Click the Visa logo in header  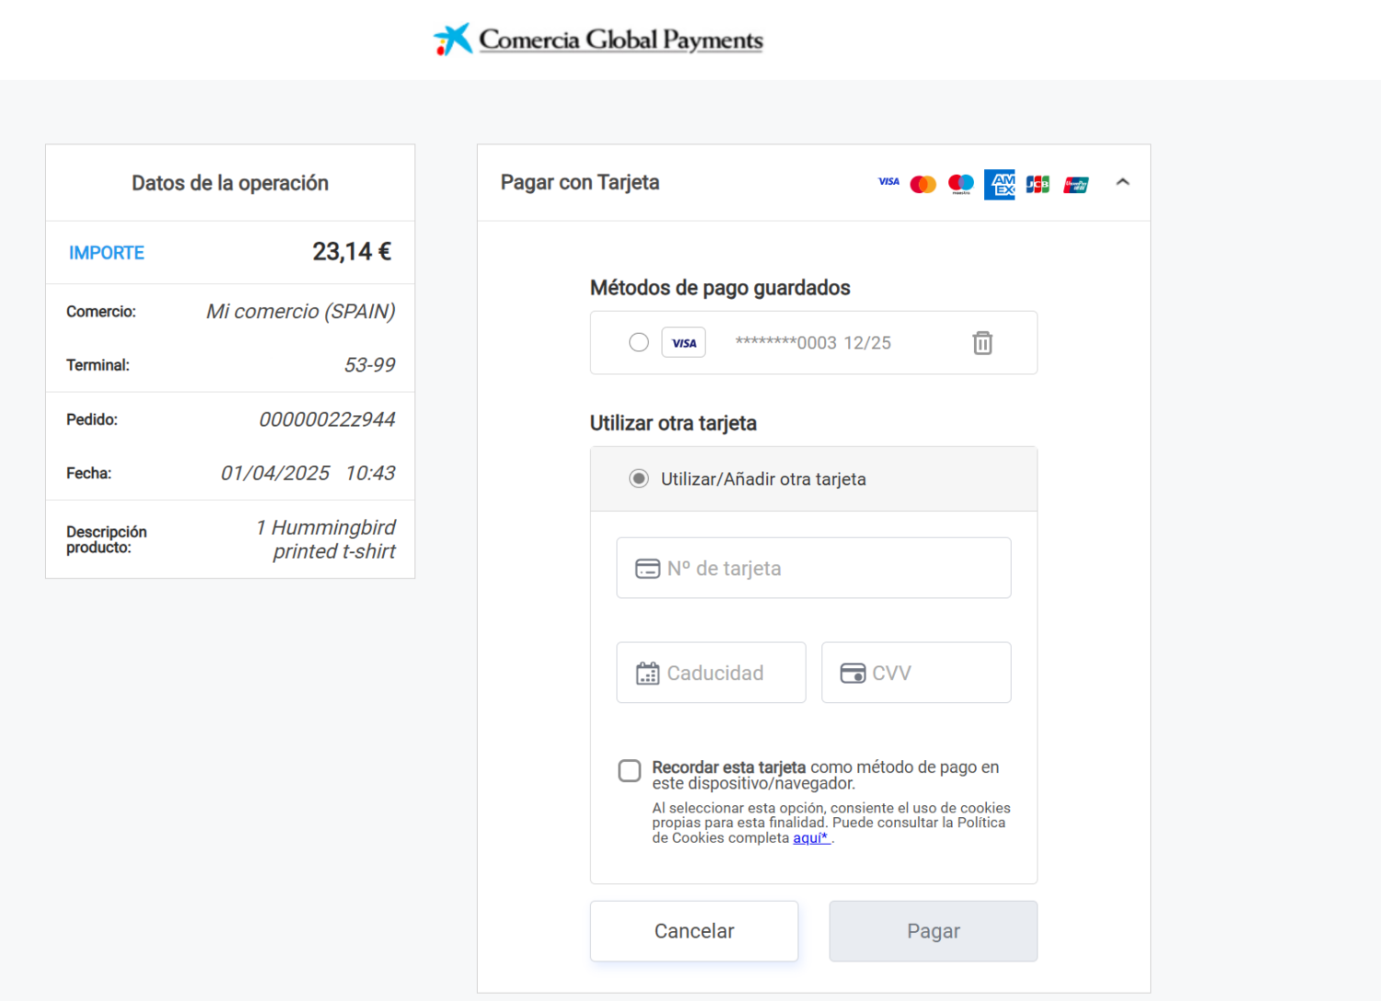[x=888, y=182]
